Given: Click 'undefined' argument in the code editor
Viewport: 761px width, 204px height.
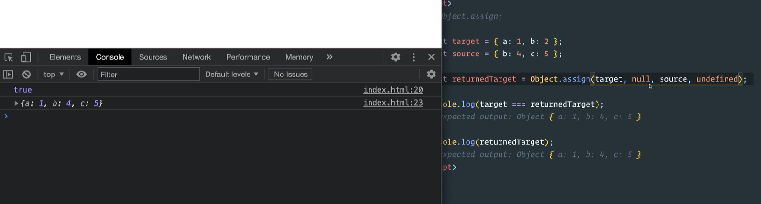Looking at the screenshot, I should (717, 79).
